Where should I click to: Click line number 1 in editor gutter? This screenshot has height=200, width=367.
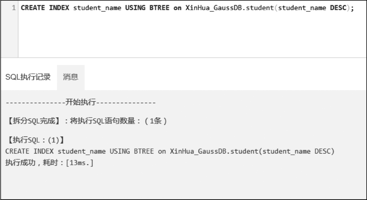coord(14,8)
